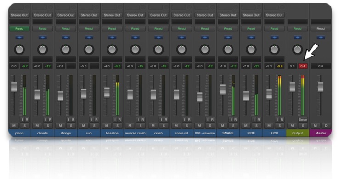The image size is (339, 179).
Task: Select the Master channel name label
Action: coord(321,133)
